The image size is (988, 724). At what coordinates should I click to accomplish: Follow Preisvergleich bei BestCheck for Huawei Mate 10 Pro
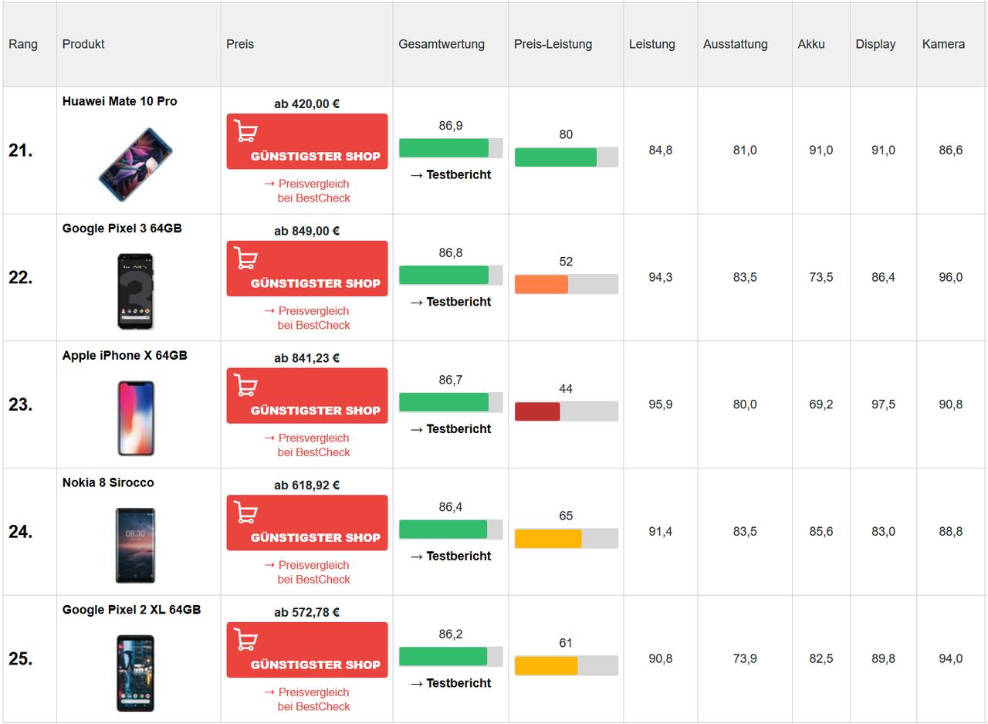307,191
